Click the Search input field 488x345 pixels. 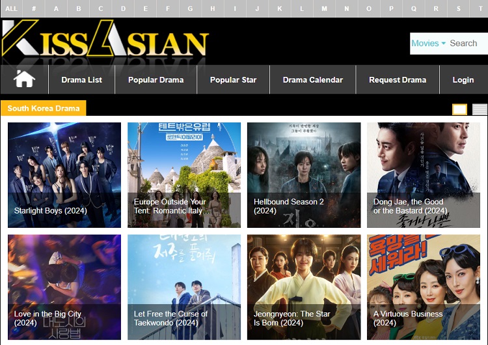coord(467,44)
